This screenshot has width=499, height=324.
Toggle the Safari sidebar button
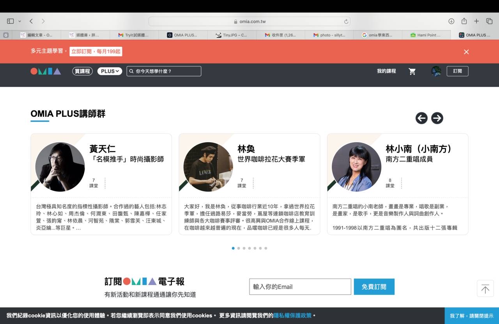click(11, 21)
